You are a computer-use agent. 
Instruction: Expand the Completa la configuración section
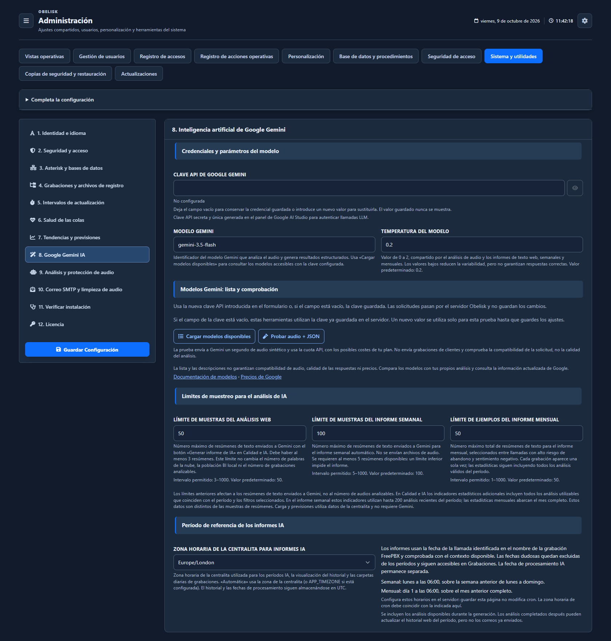[x=305, y=100]
